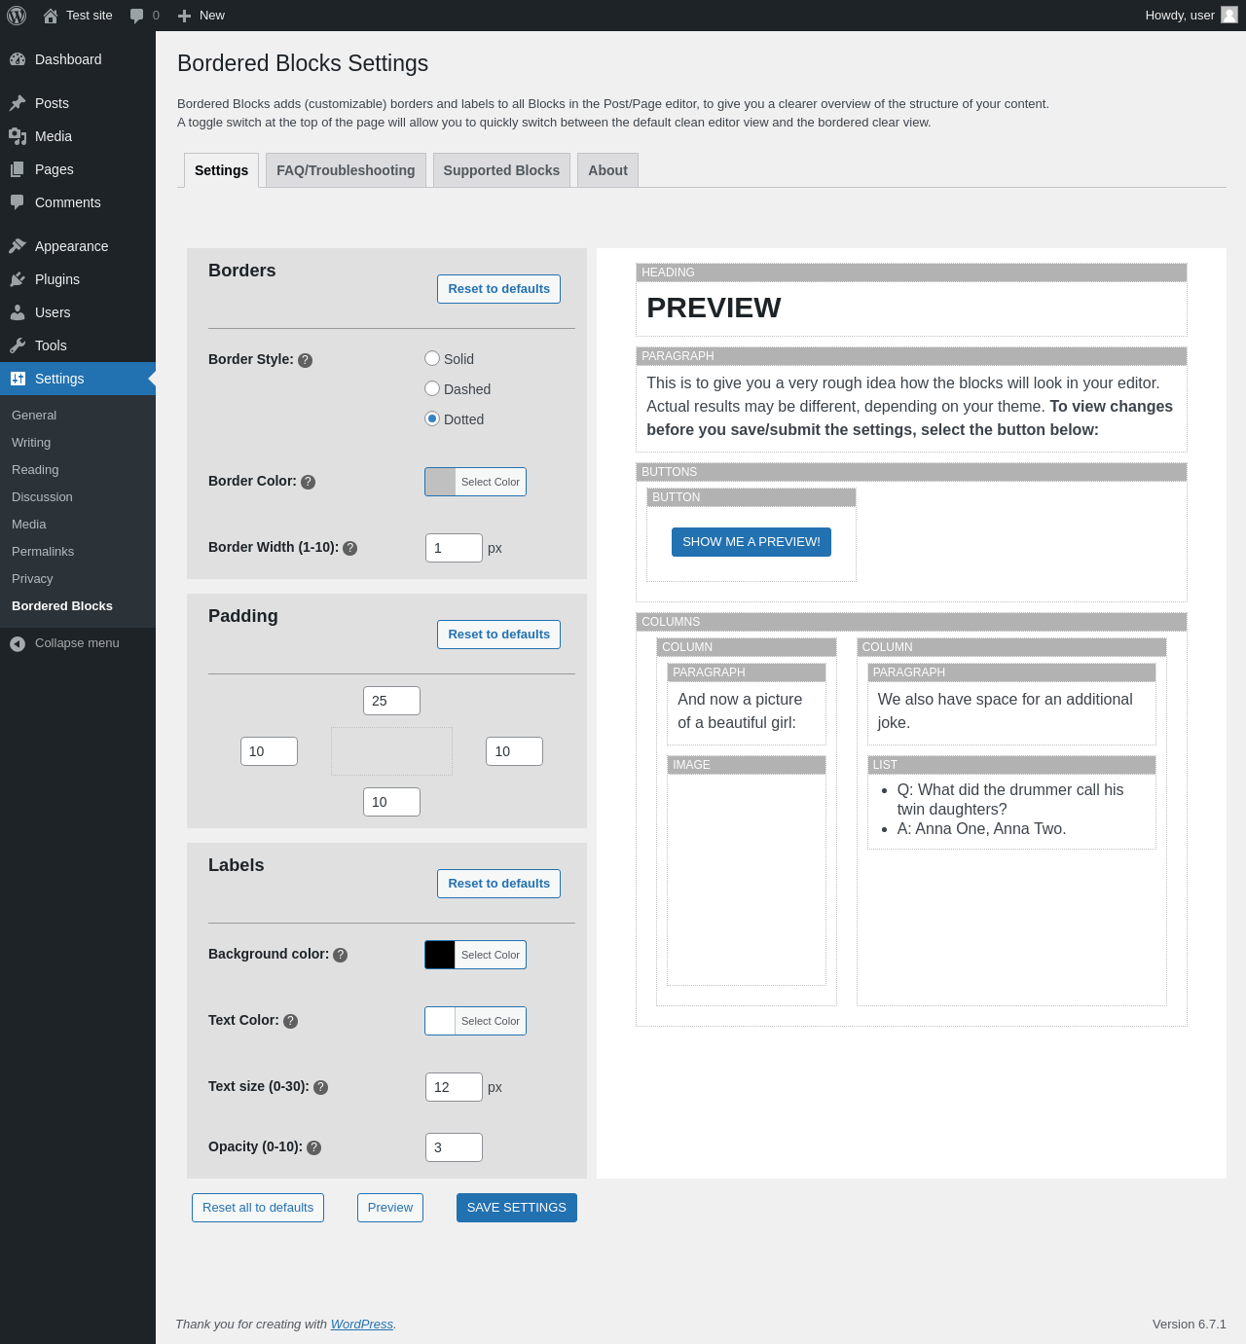This screenshot has width=1246, height=1344.
Task: Click the WordPress logo icon
Action: [x=17, y=16]
